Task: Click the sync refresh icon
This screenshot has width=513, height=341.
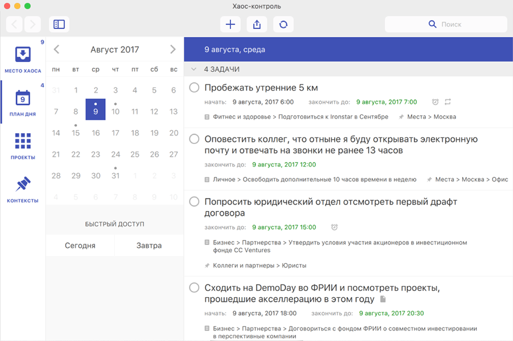Action: 284,24
